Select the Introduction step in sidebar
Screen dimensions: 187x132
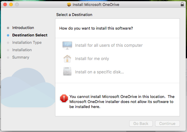pyautogui.click(x=23, y=28)
